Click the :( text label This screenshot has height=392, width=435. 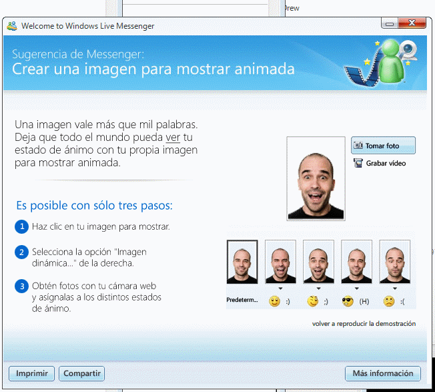point(402,302)
